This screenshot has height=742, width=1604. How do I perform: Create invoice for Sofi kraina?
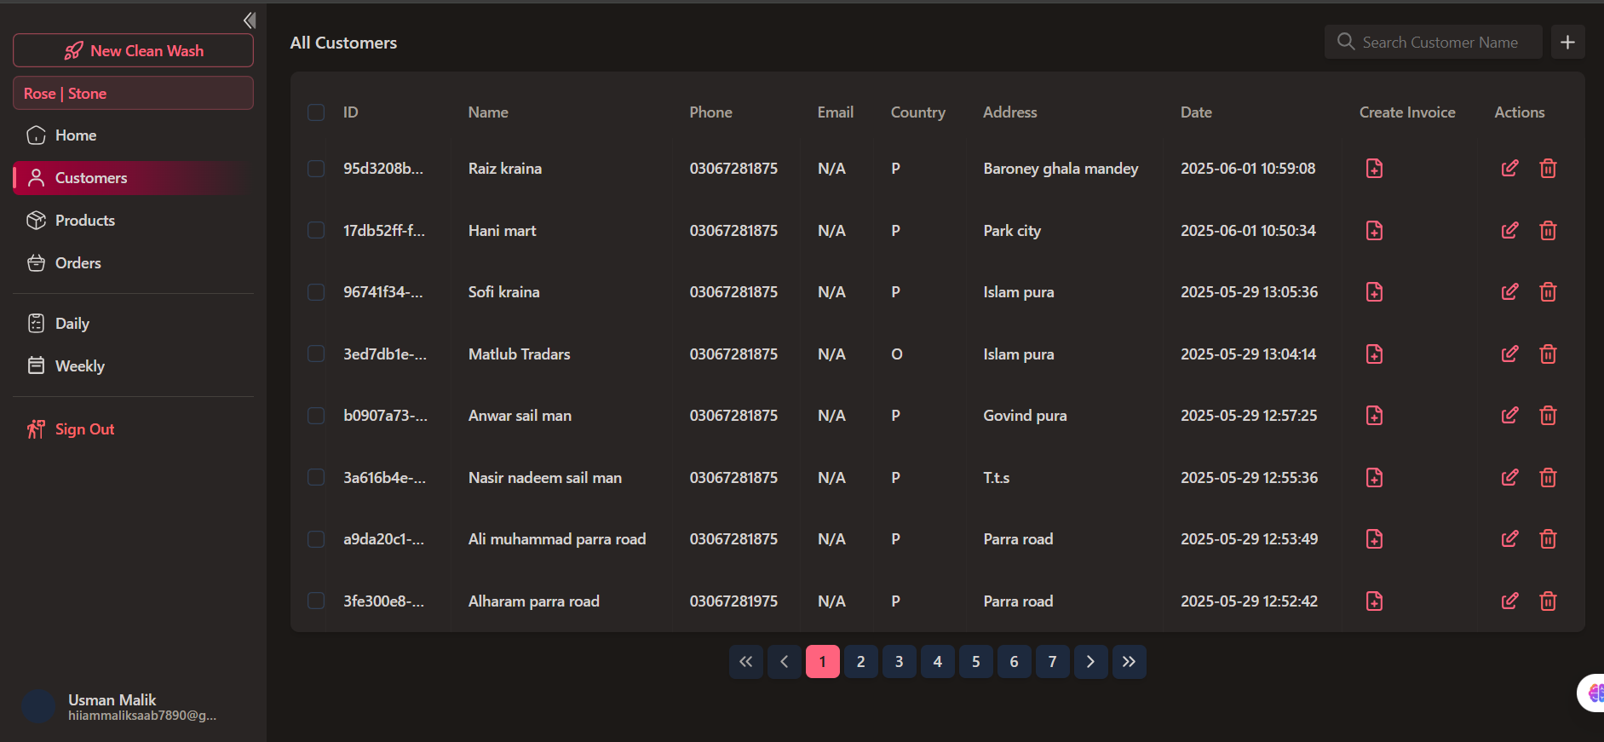tap(1374, 292)
